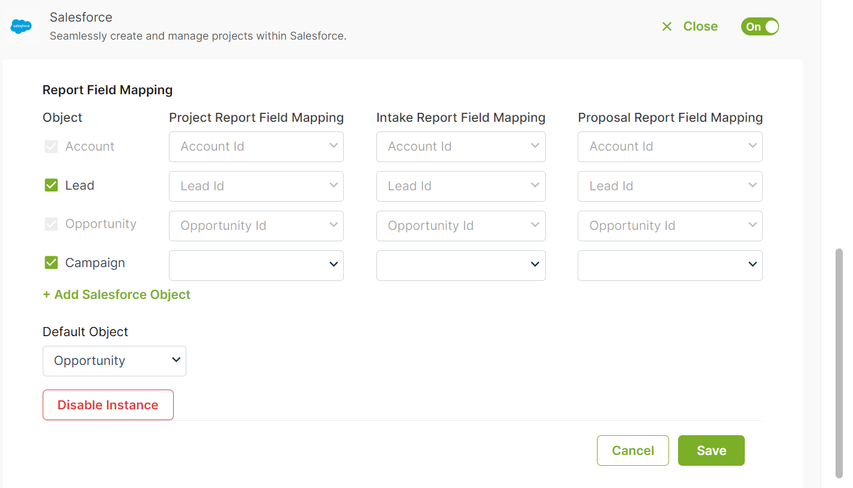Open Campaign's Project Report mapping dropdown
Screen dimensions: 853x488
256,265
